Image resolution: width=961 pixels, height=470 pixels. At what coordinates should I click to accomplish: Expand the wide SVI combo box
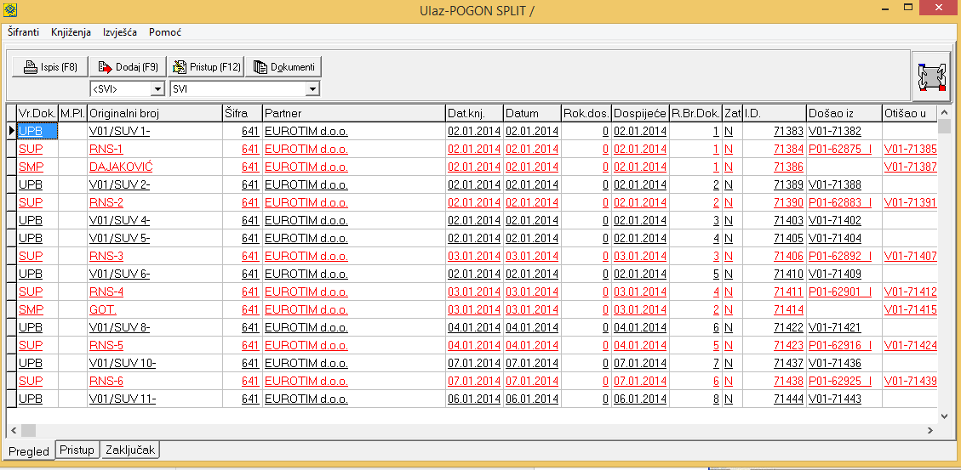[312, 89]
